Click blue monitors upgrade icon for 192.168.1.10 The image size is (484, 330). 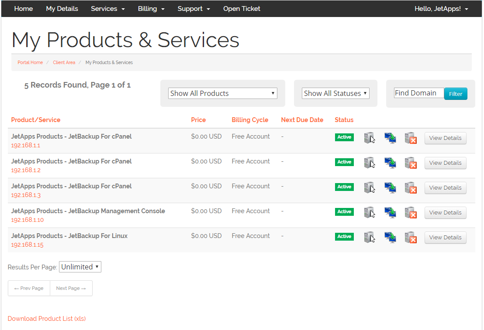[390, 212]
